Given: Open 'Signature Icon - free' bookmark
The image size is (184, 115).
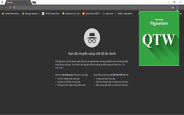Looking at the screenshot, I should (71, 14).
